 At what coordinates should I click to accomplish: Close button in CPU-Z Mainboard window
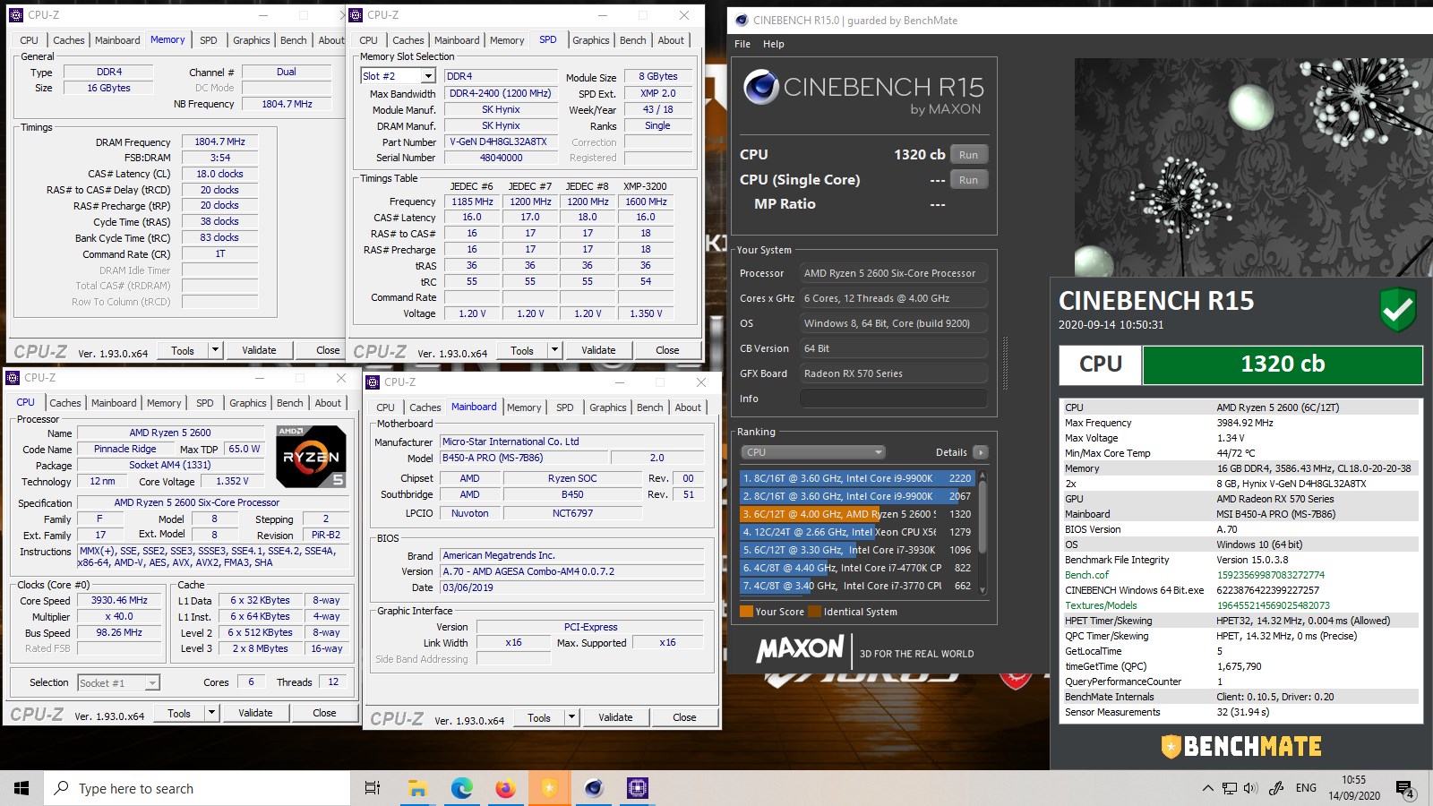tap(684, 717)
